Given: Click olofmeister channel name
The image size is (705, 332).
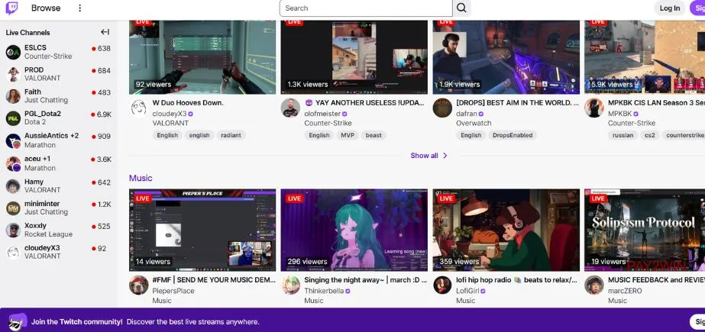Looking at the screenshot, I should [322, 114].
